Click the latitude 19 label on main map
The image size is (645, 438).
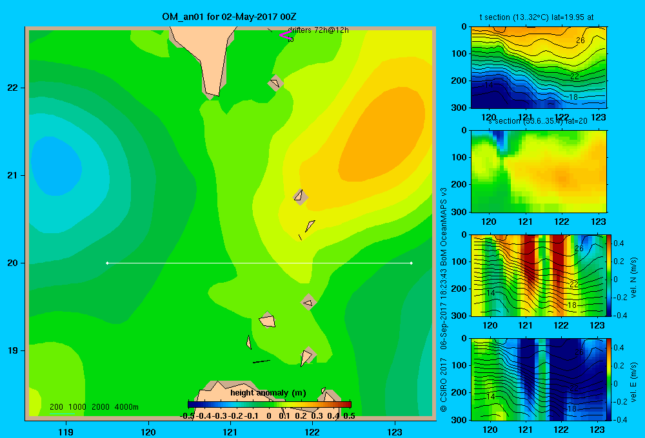[13, 350]
